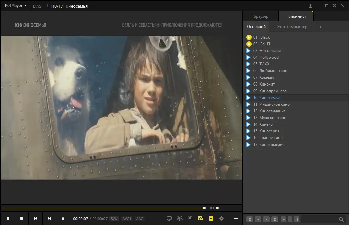
Task: Click the playlist search magnifier icon
Action: pos(341,219)
